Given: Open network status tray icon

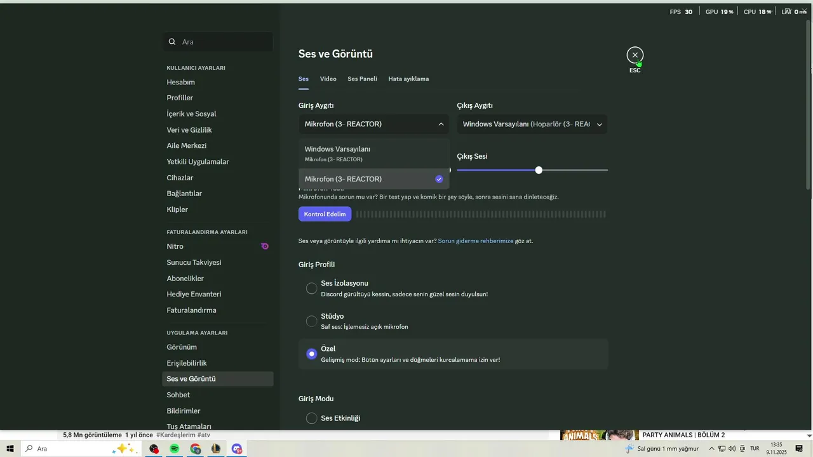Looking at the screenshot, I should coord(722,449).
